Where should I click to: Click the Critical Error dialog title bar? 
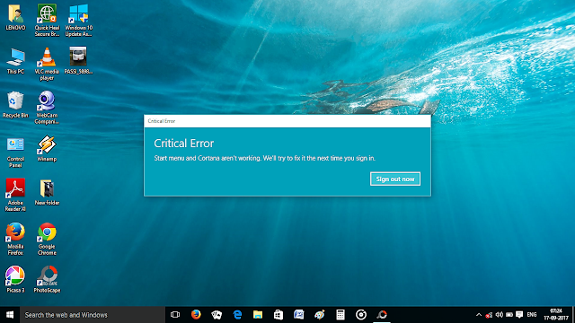tap(287, 121)
